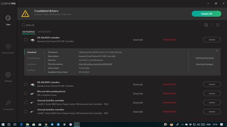Select the Current Driver tab in details panel
Image resolution: width=227 pixels, height=127 pixels.
pyautogui.click(x=33, y=58)
